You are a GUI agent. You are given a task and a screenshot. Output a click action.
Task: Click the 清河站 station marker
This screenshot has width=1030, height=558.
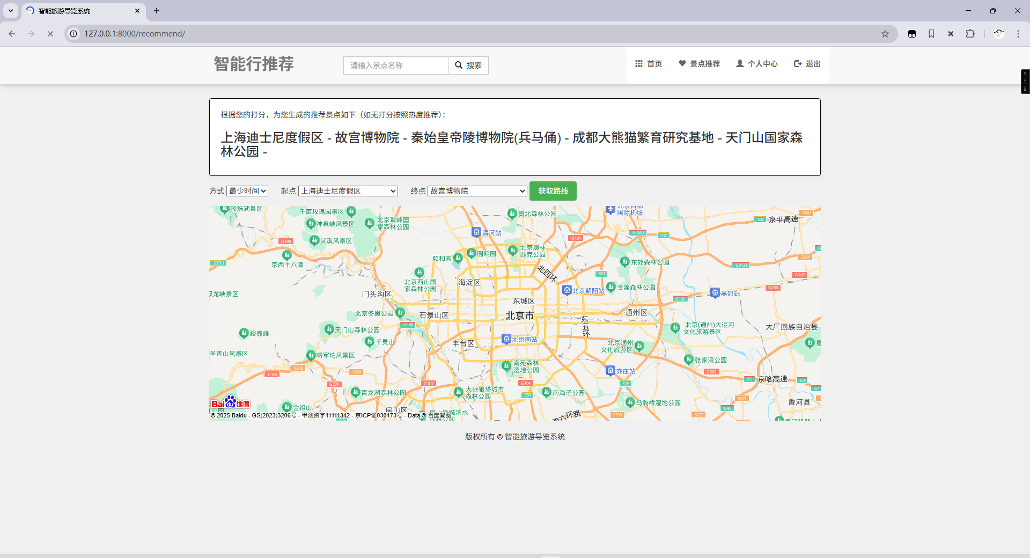tap(476, 232)
